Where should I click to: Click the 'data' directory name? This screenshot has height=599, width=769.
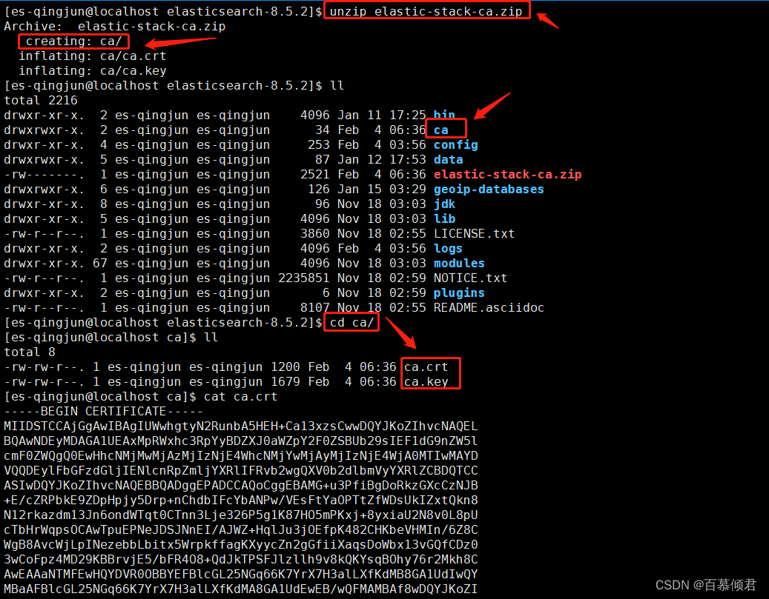click(448, 160)
